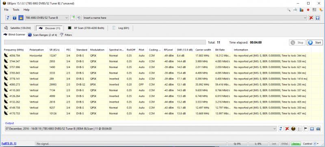Click the L: 0% level meter
The height and width of the screenshot is (147, 325).
pyautogui.click(x=258, y=144)
